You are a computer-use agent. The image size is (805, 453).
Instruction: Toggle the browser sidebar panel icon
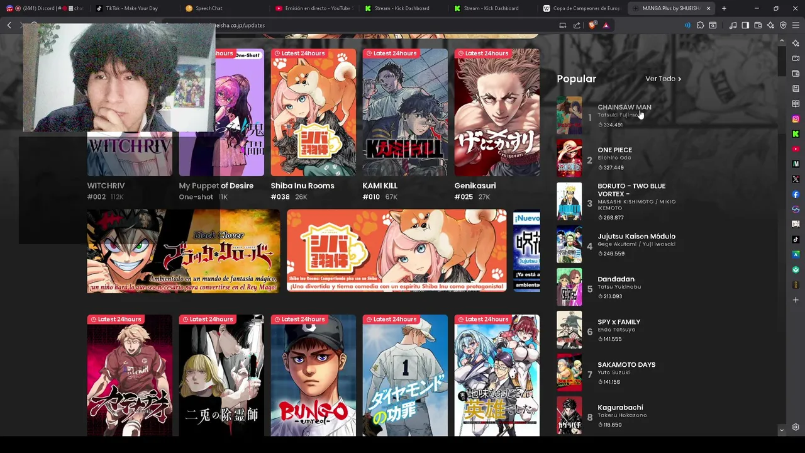coord(745,25)
